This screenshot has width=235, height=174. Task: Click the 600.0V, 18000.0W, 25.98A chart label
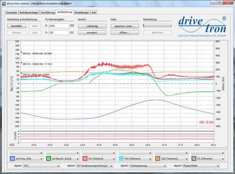[37, 54]
